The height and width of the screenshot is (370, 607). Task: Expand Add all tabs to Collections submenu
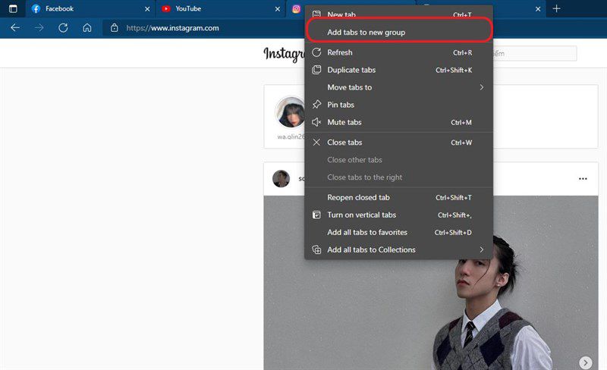tap(399, 249)
